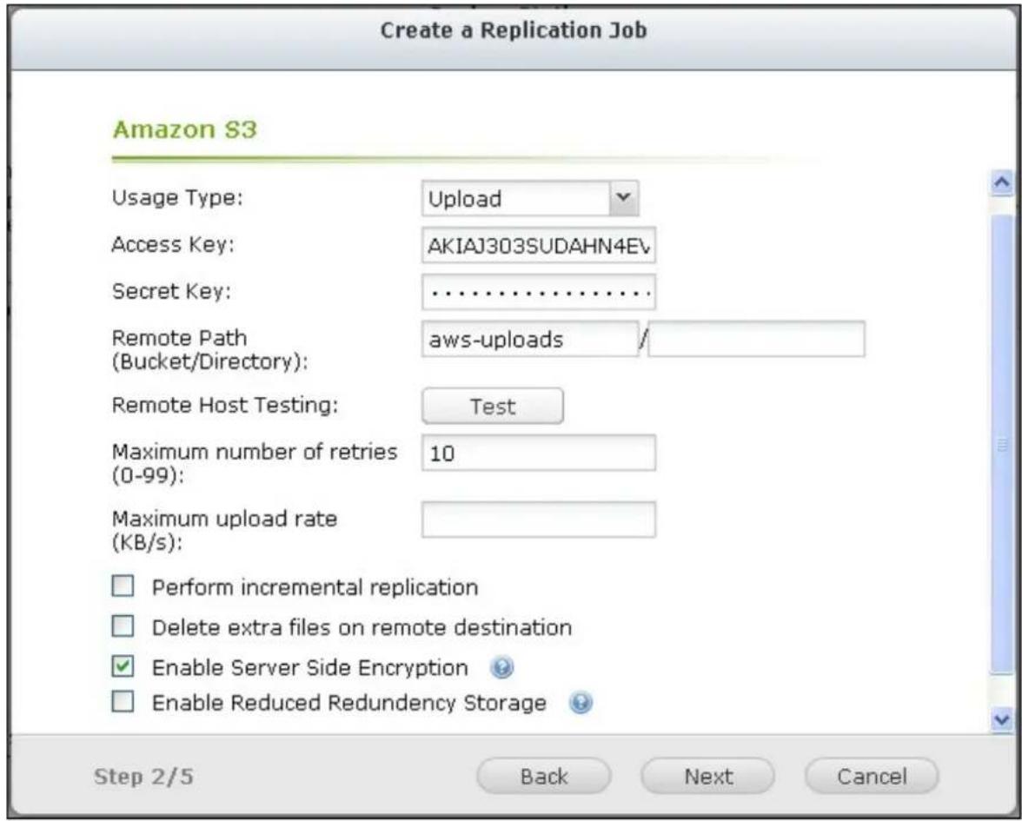Screen dimensions: 1022x821
Task: Click the Maximum upload rate (KB/s) label
Action: [224, 530]
